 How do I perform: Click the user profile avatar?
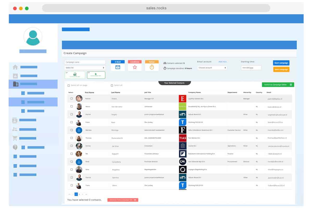click(33, 37)
